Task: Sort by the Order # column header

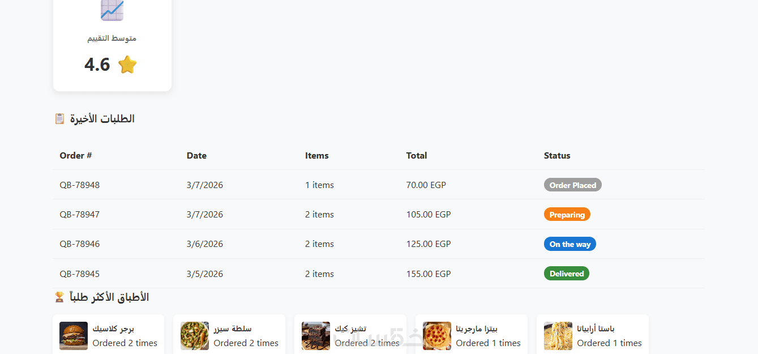Action: point(76,156)
